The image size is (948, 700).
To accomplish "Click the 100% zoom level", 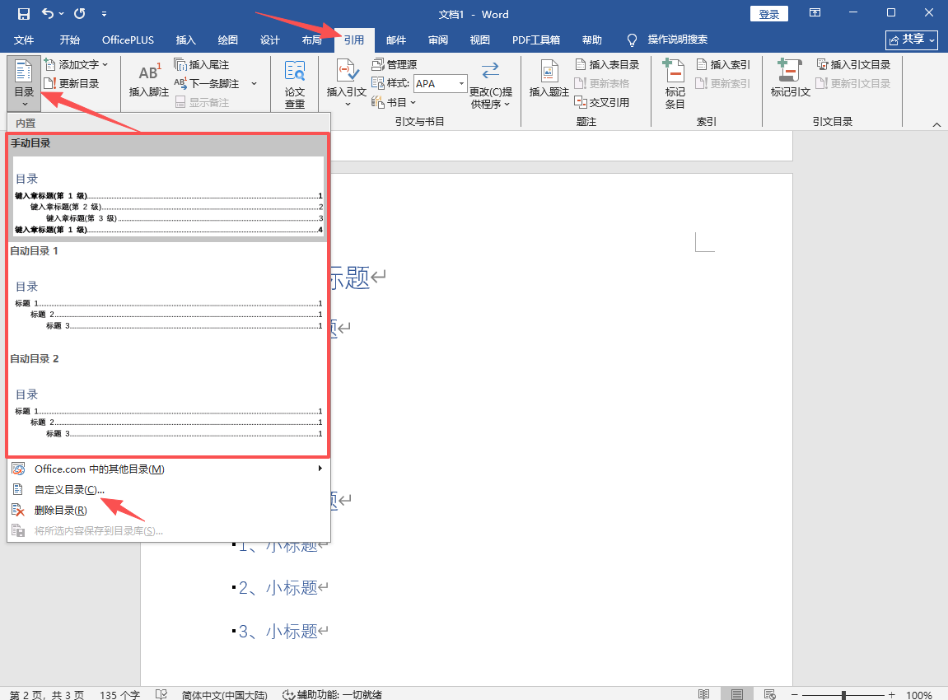I will point(919,694).
